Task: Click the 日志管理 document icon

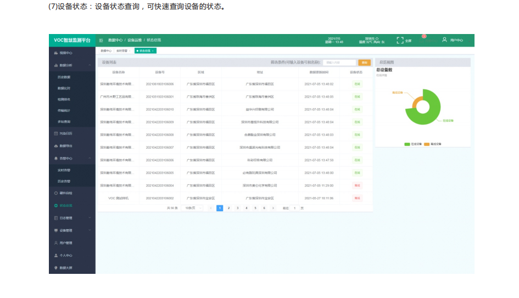Action: (55, 218)
